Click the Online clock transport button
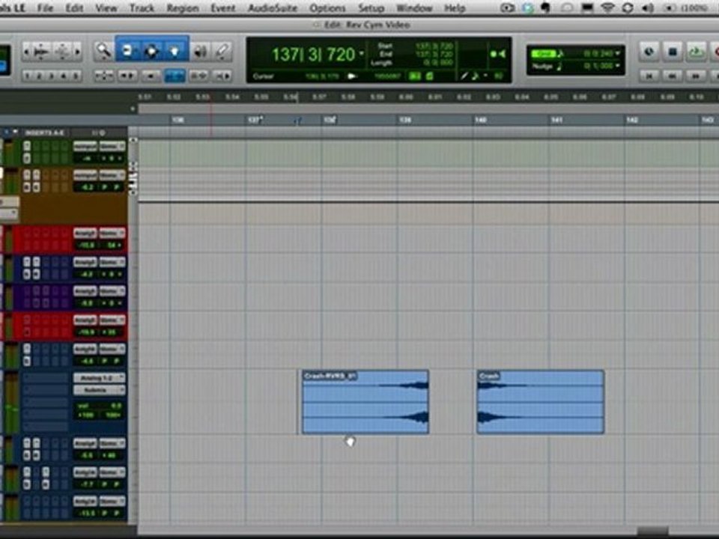Image resolution: width=719 pixels, height=539 pixels. pyautogui.click(x=649, y=52)
